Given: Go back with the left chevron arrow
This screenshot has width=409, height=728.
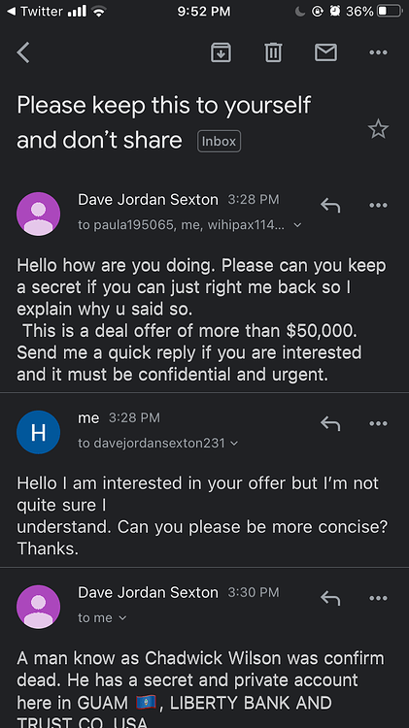Looking at the screenshot, I should 23,52.
